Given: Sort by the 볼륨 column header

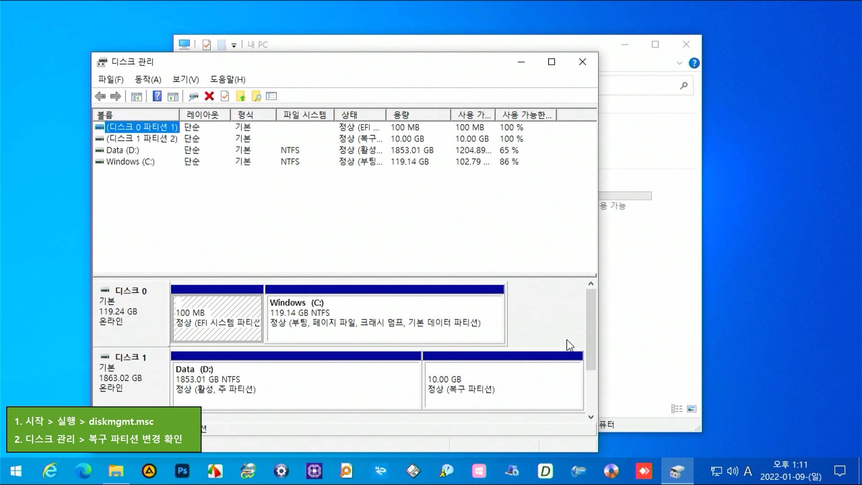Looking at the screenshot, I should [x=136, y=115].
